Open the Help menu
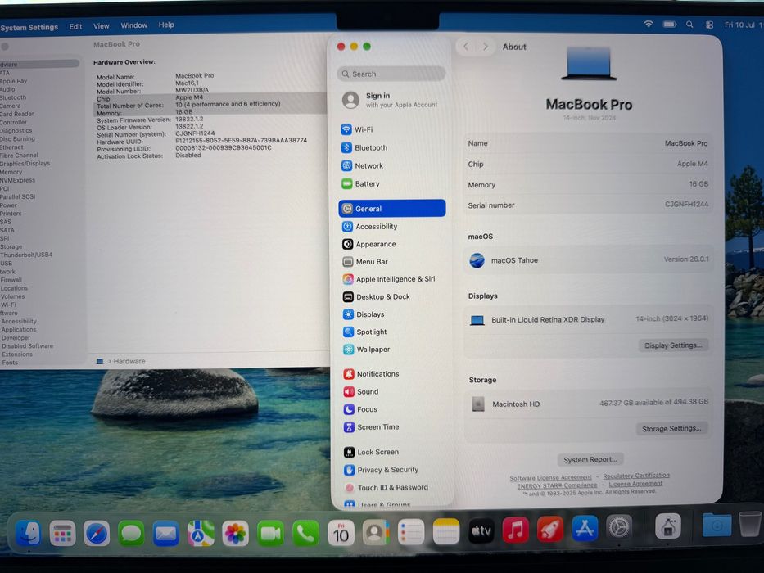Viewport: 764px width, 573px height. (x=166, y=25)
